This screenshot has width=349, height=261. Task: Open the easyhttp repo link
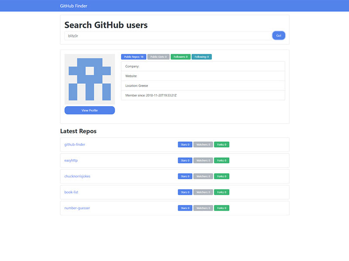pos(71,161)
